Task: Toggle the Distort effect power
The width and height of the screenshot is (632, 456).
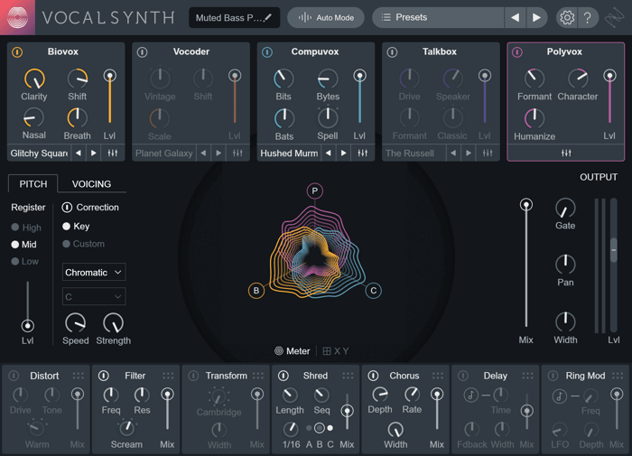Action: pos(14,376)
